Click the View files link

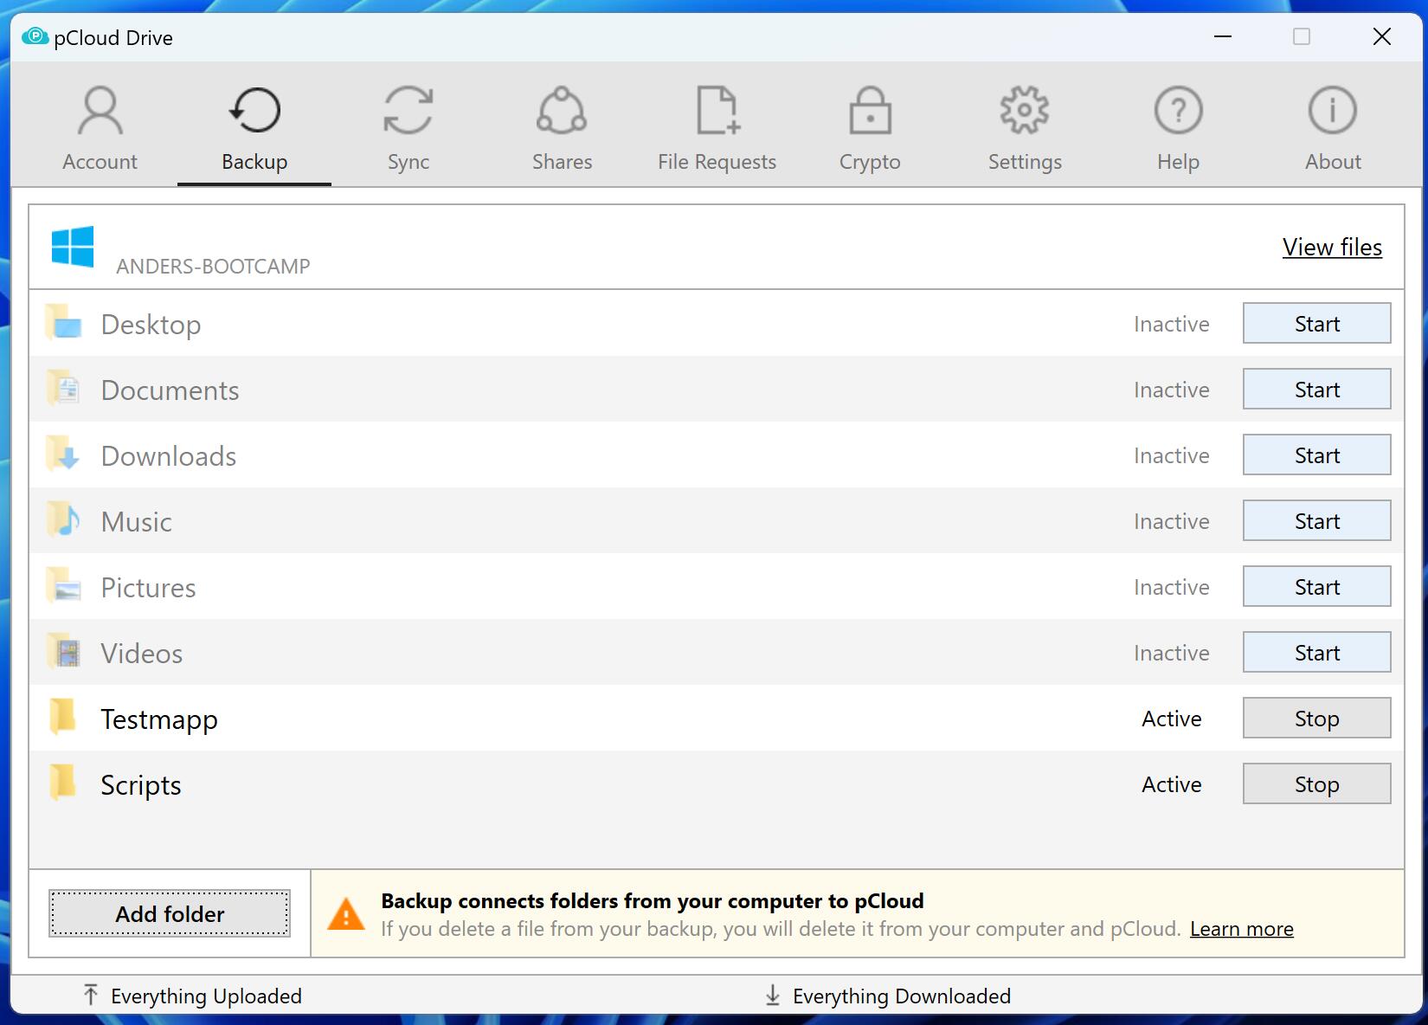point(1332,248)
